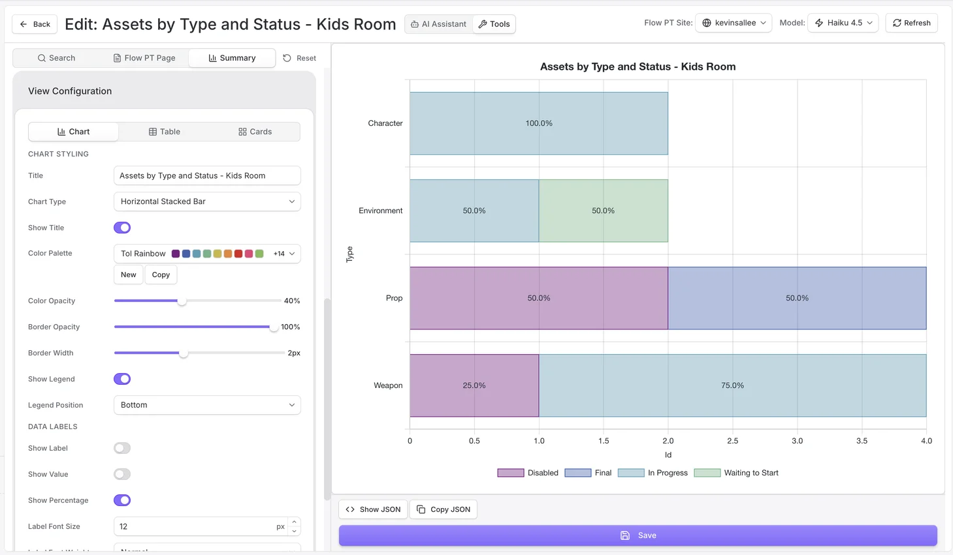This screenshot has width=953, height=555.
Task: Switch to the Table view tab
Action: (x=164, y=131)
